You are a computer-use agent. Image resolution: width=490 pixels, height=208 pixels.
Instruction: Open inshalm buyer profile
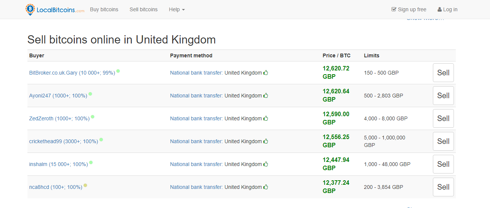[59, 164]
